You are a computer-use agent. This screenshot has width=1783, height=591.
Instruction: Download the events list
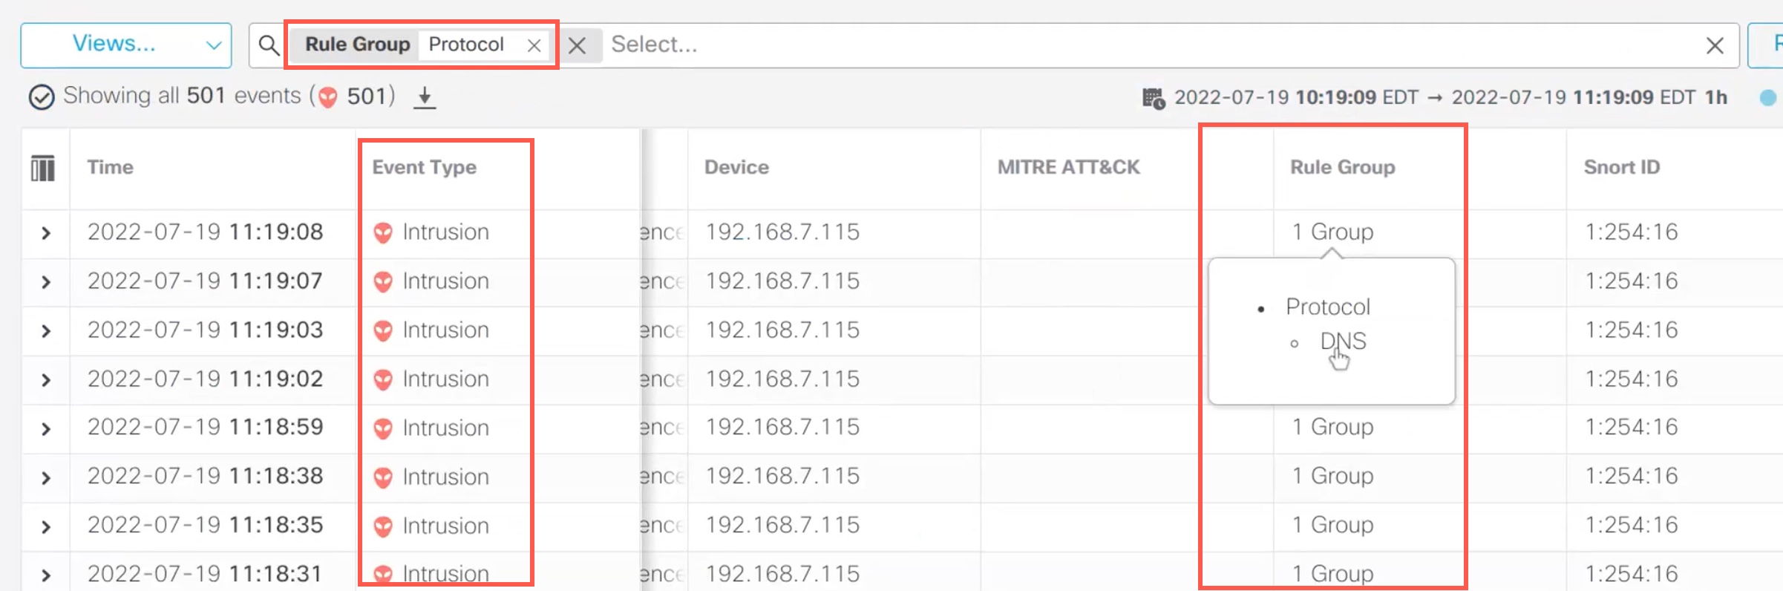[x=425, y=97]
